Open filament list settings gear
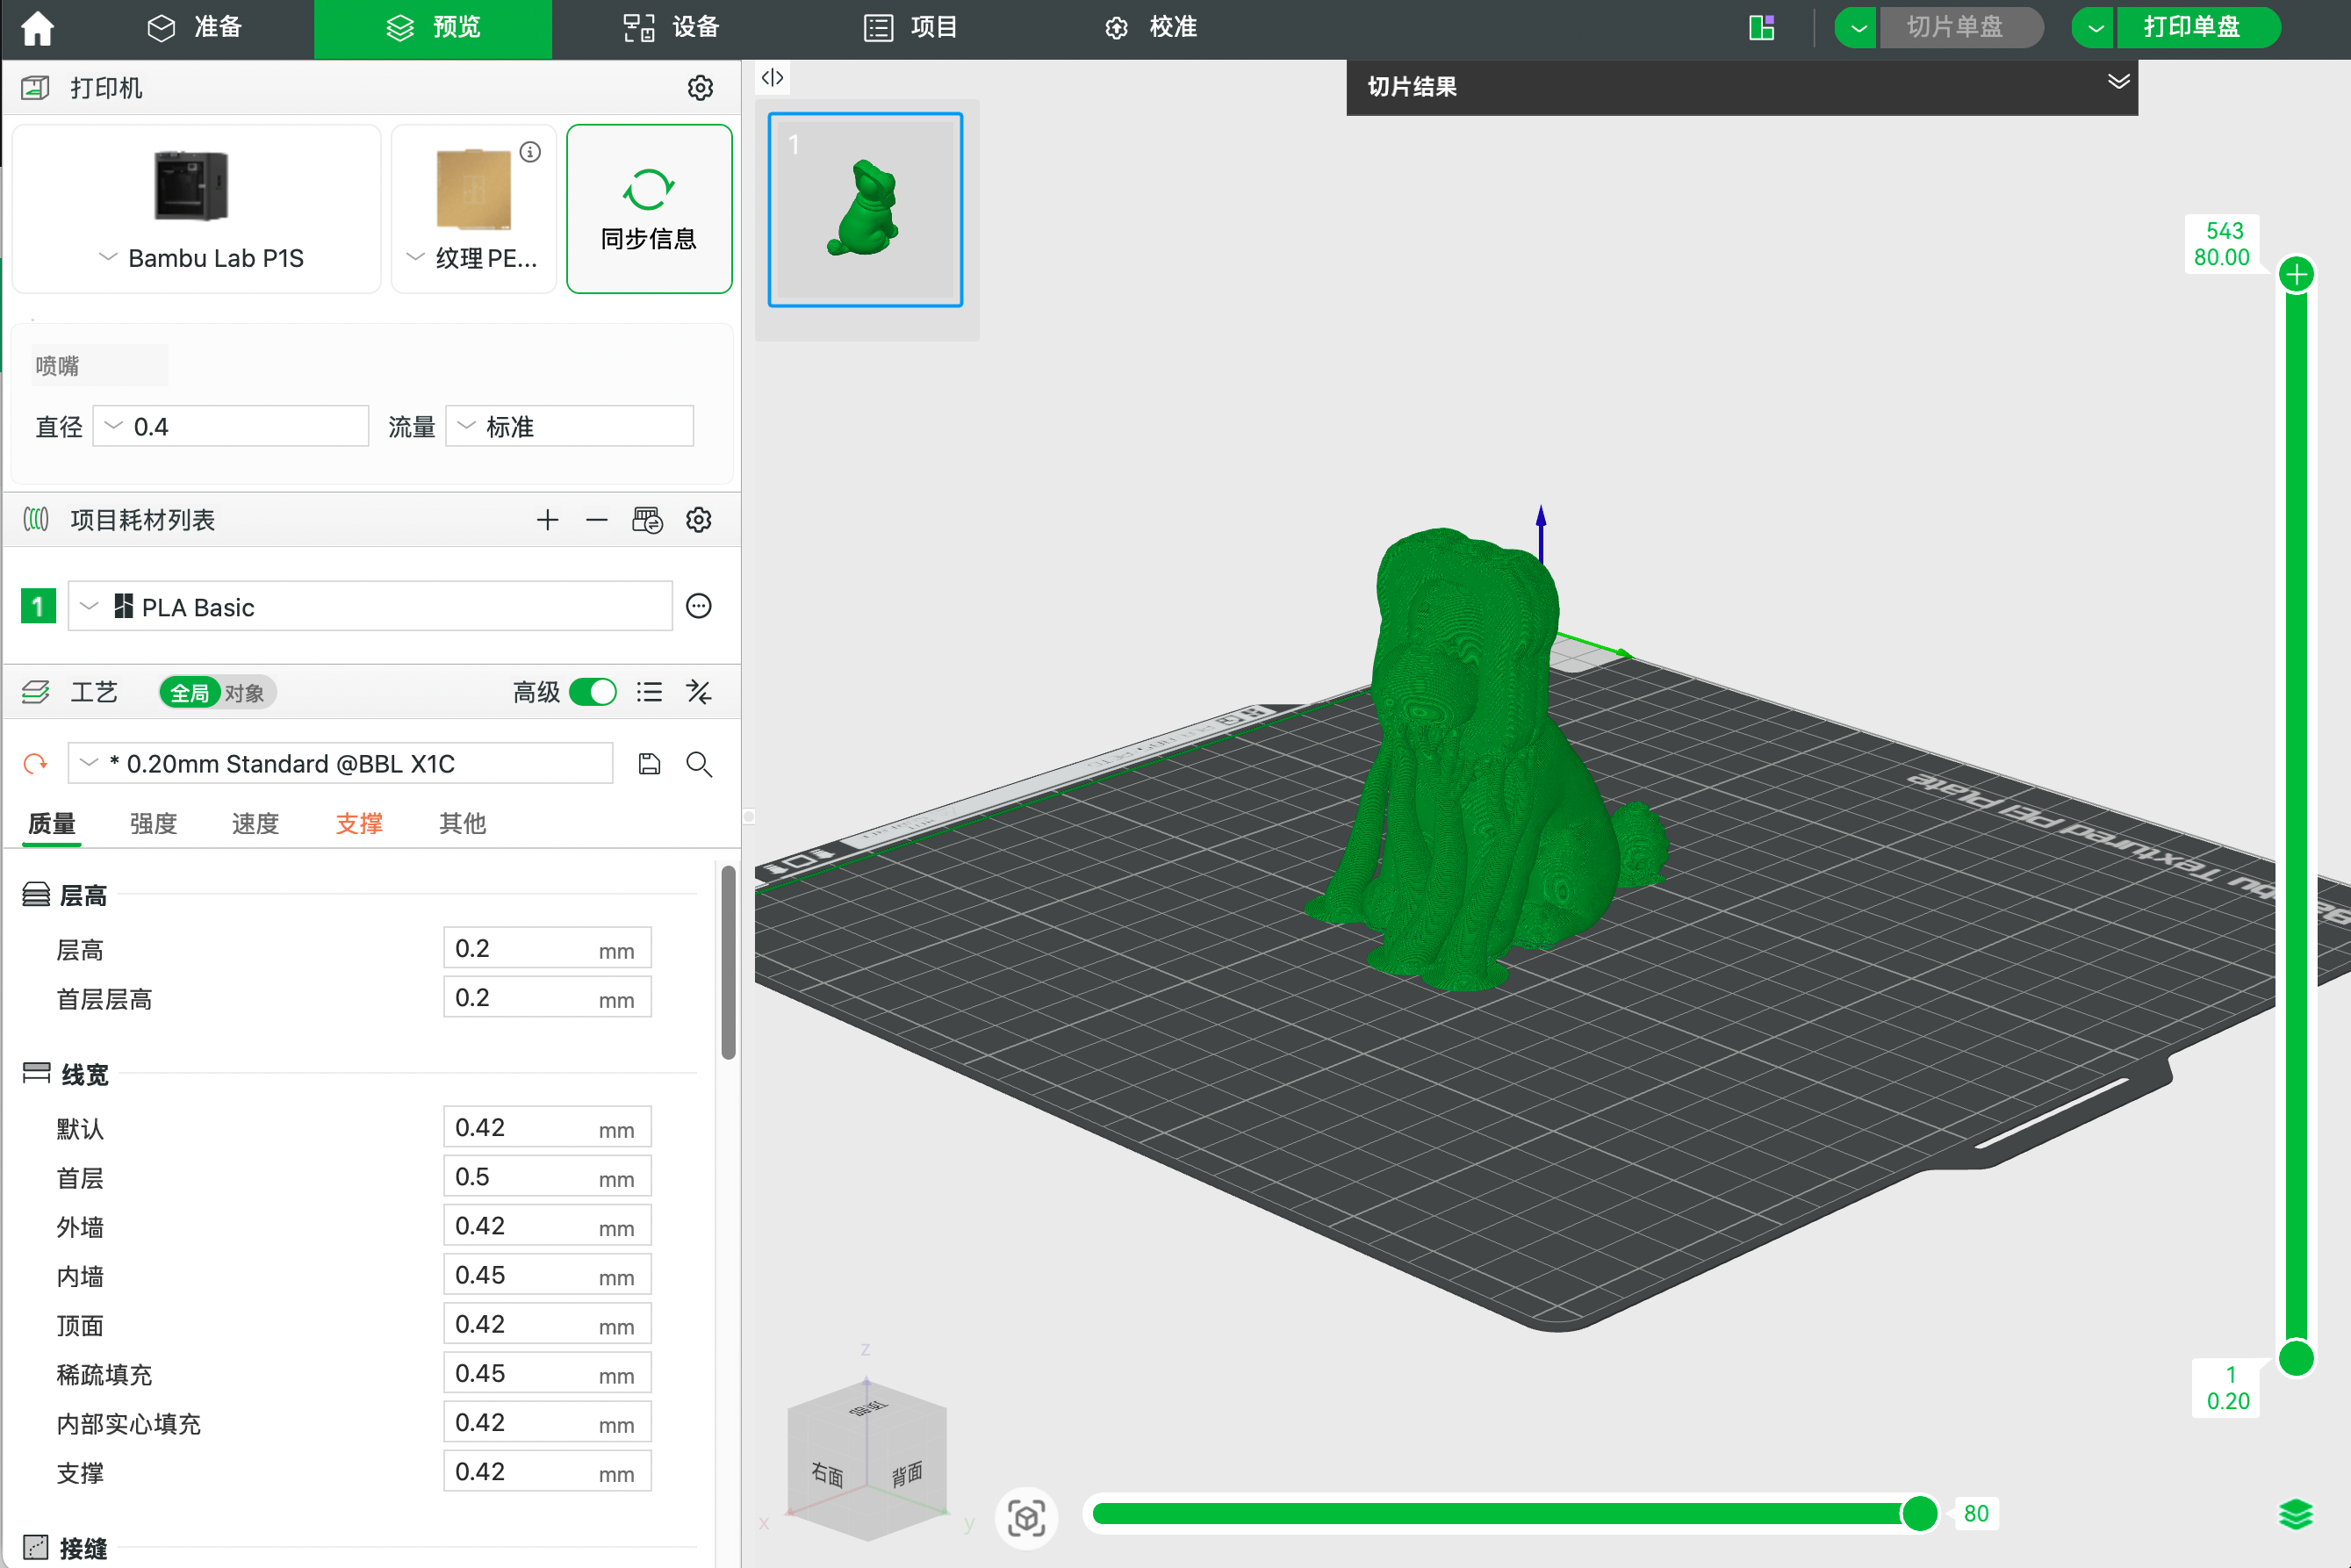 click(x=699, y=520)
